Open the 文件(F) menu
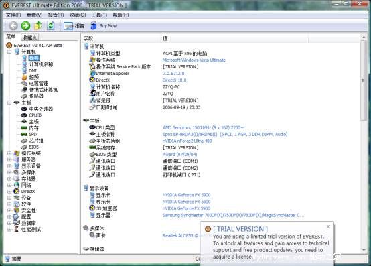This screenshot has width=371, height=266. click(x=13, y=15)
